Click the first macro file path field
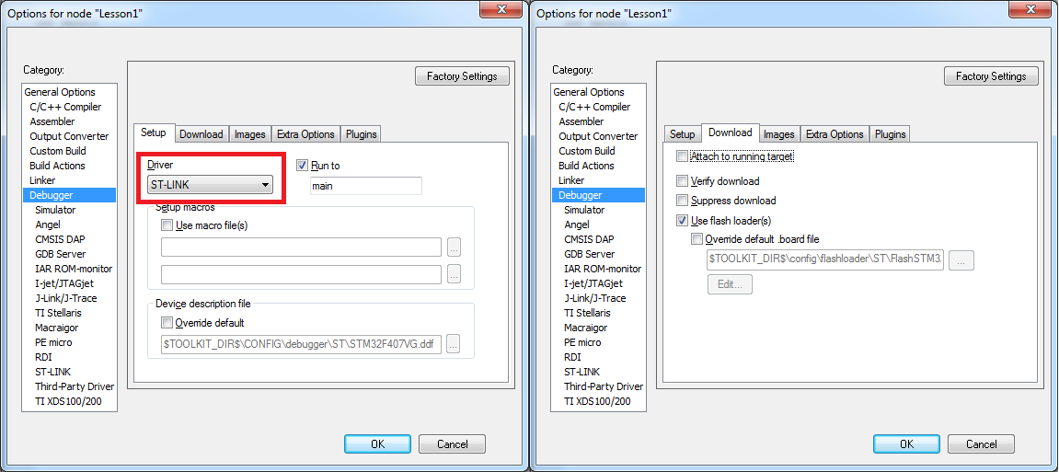 (x=301, y=248)
